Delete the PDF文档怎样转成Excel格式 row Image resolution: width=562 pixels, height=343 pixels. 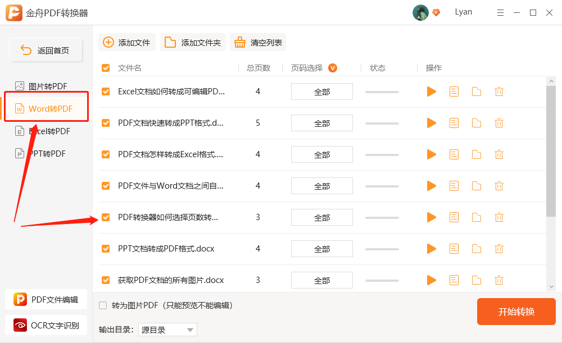click(499, 155)
